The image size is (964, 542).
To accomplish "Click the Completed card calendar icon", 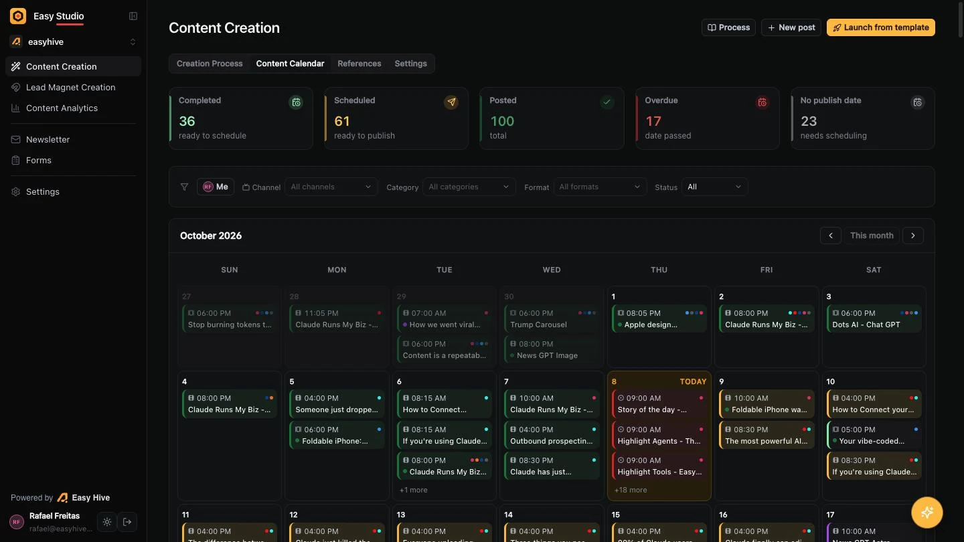I will 296,102.
